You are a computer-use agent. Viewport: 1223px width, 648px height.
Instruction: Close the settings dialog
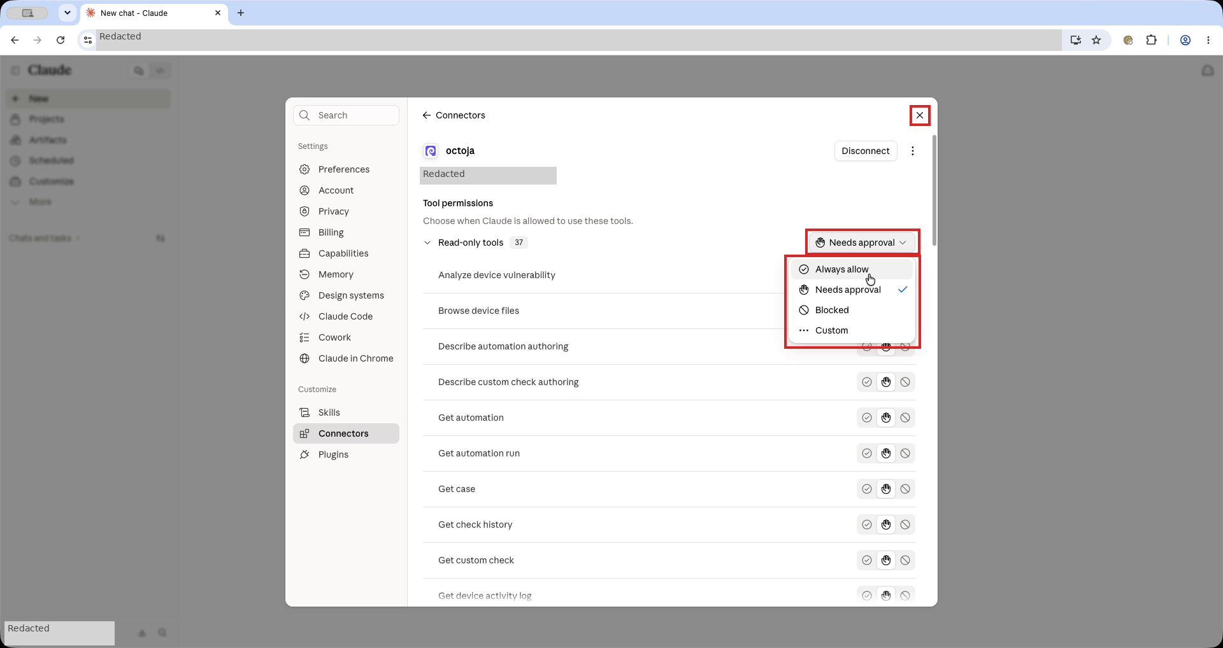click(919, 115)
